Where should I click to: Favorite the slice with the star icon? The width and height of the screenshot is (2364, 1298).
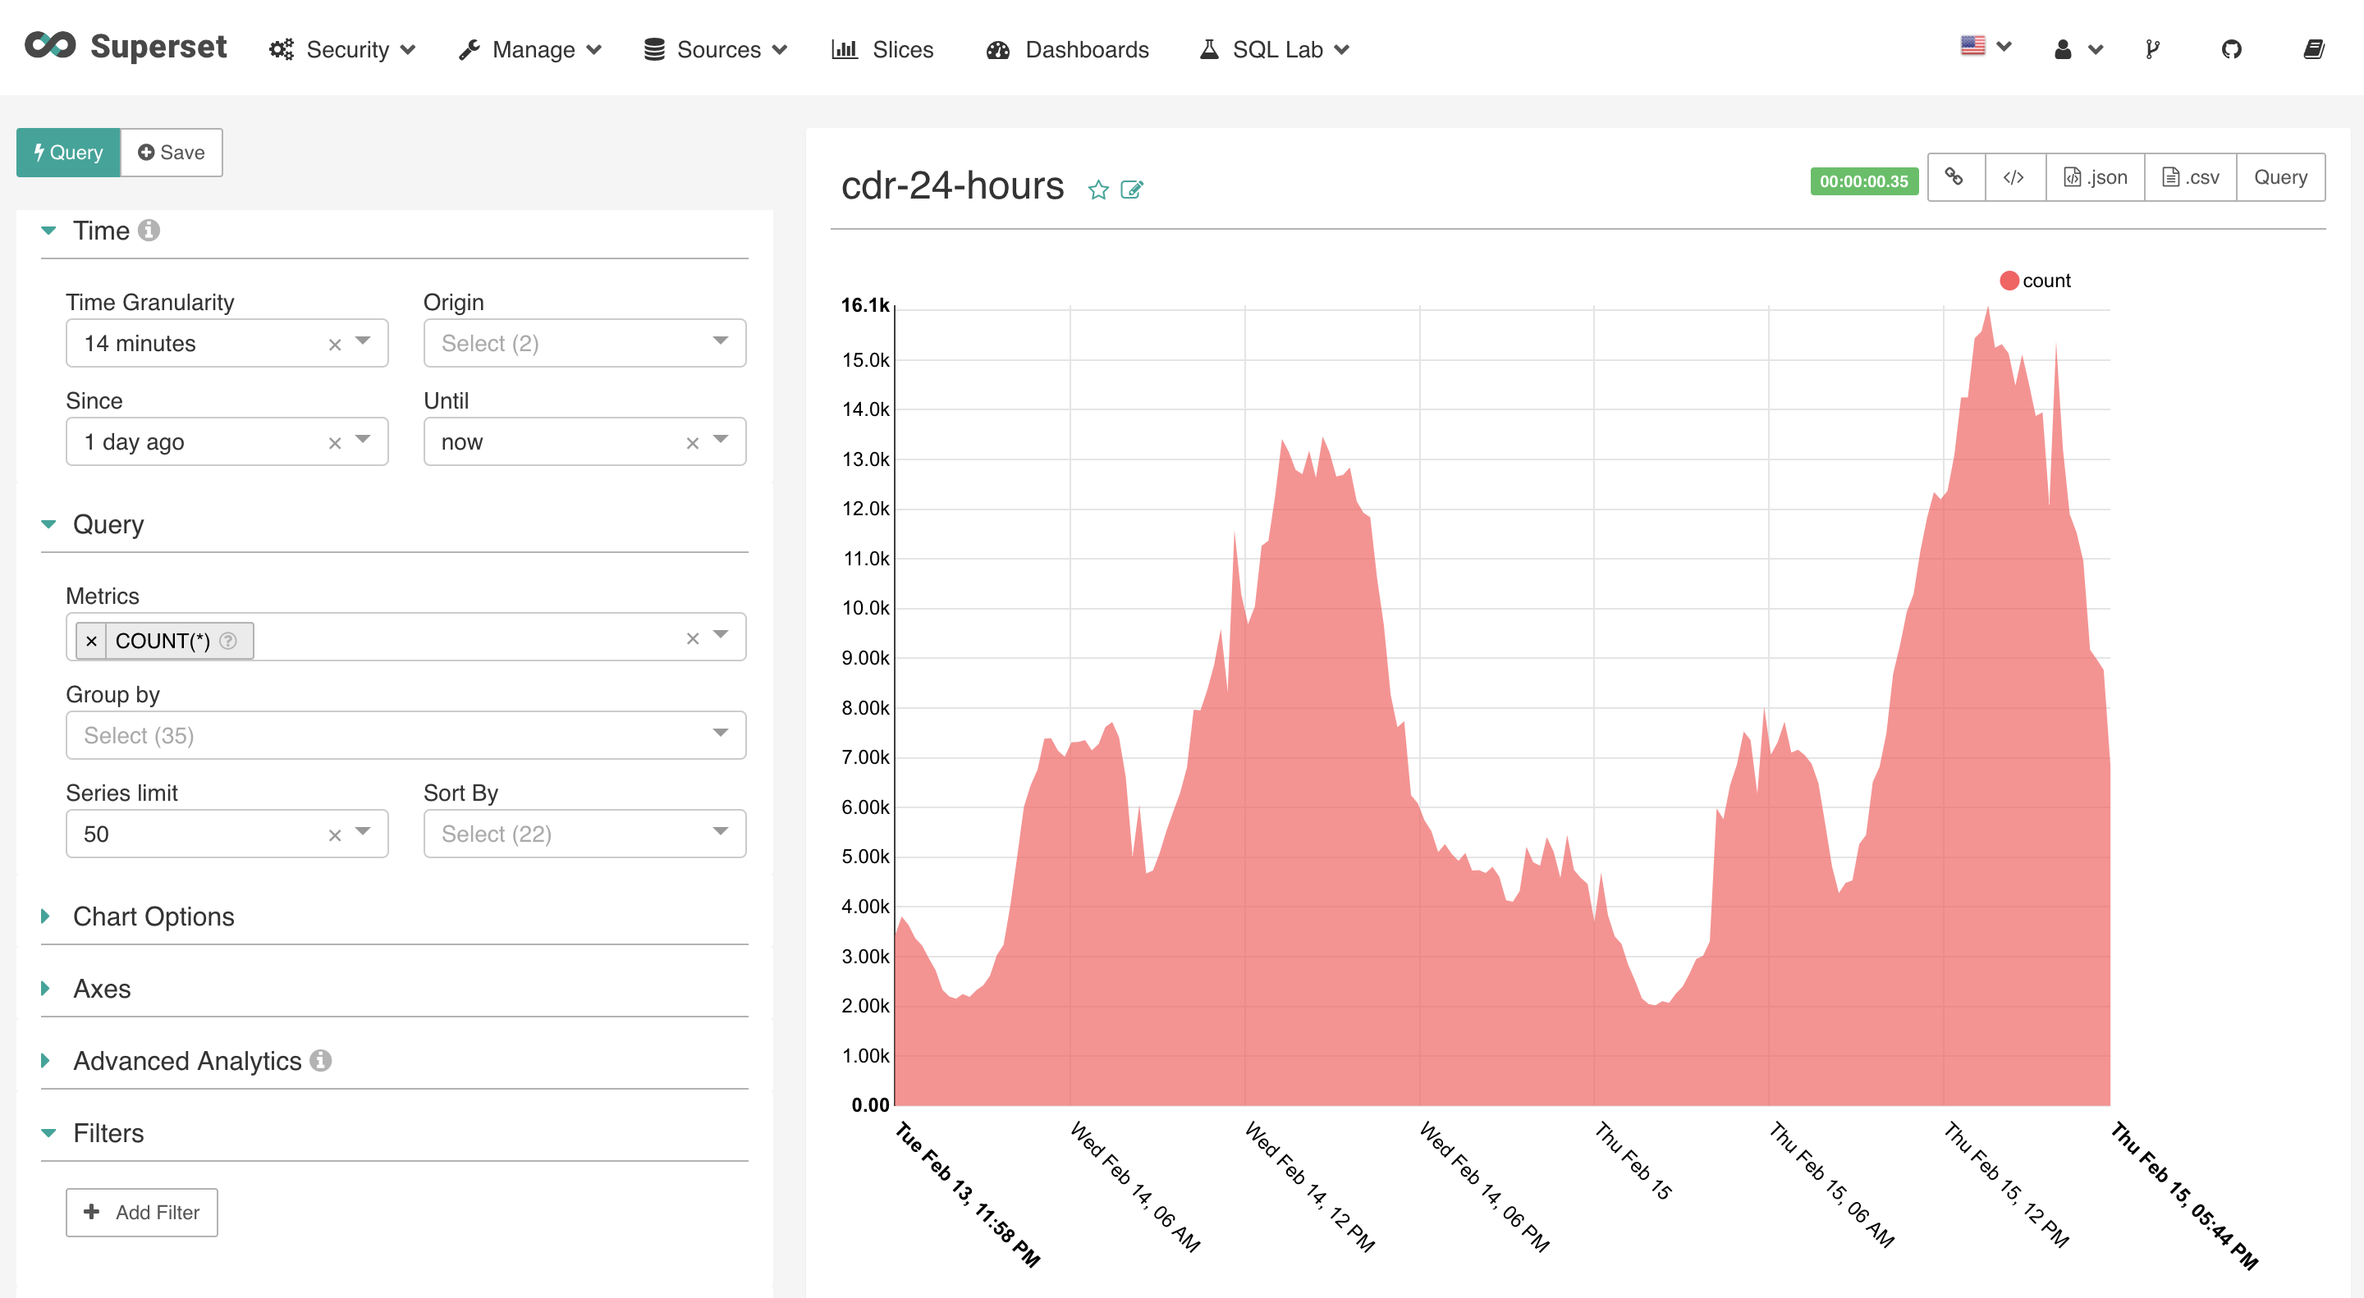click(x=1097, y=190)
